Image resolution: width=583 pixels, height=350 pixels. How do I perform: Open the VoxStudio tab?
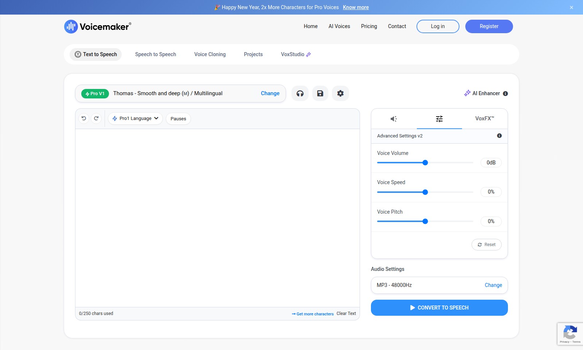(296, 54)
